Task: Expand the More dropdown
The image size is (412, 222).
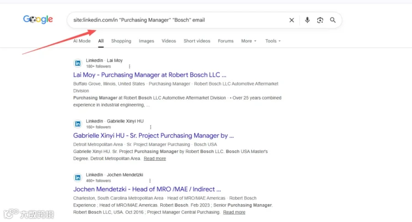Action: coord(249,41)
